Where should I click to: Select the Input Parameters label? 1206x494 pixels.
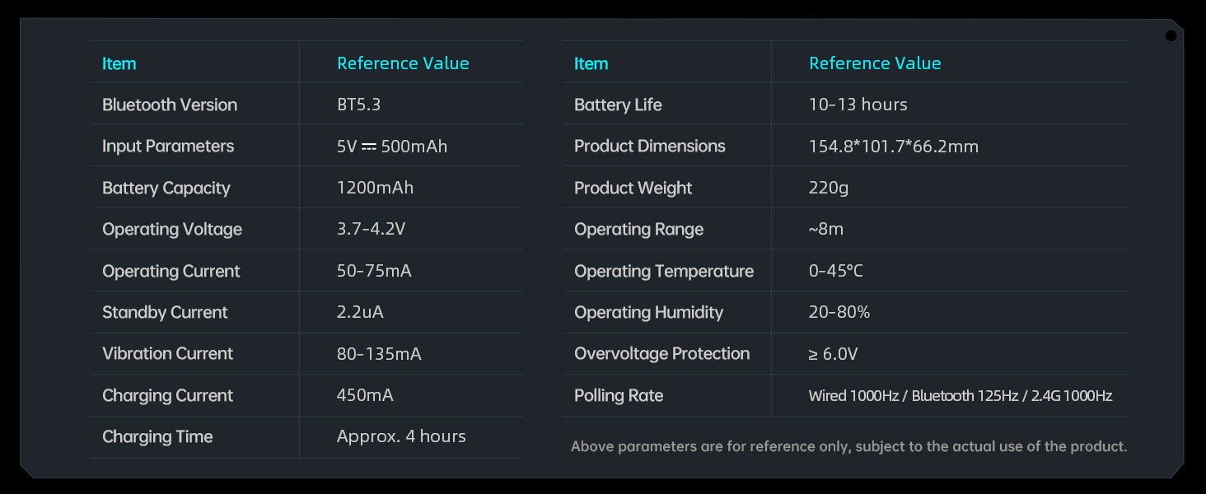click(x=168, y=146)
